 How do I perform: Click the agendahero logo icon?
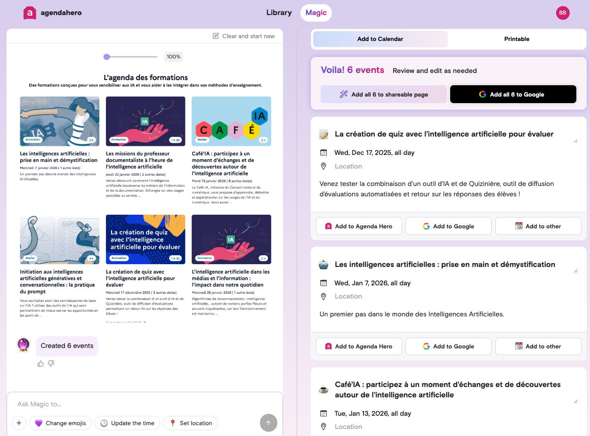pyautogui.click(x=30, y=13)
